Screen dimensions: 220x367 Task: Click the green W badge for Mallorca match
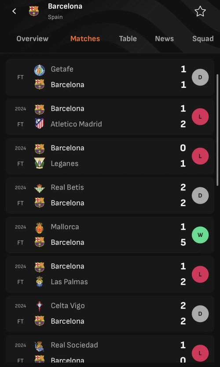click(x=200, y=235)
